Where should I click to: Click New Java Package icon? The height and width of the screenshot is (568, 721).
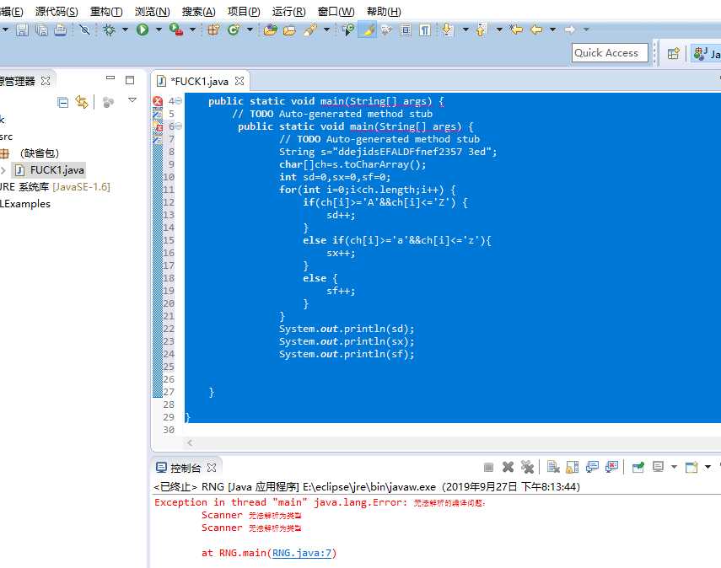point(213,29)
